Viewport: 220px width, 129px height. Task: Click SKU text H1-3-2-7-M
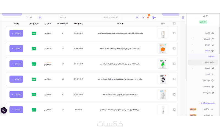[x=78, y=33]
